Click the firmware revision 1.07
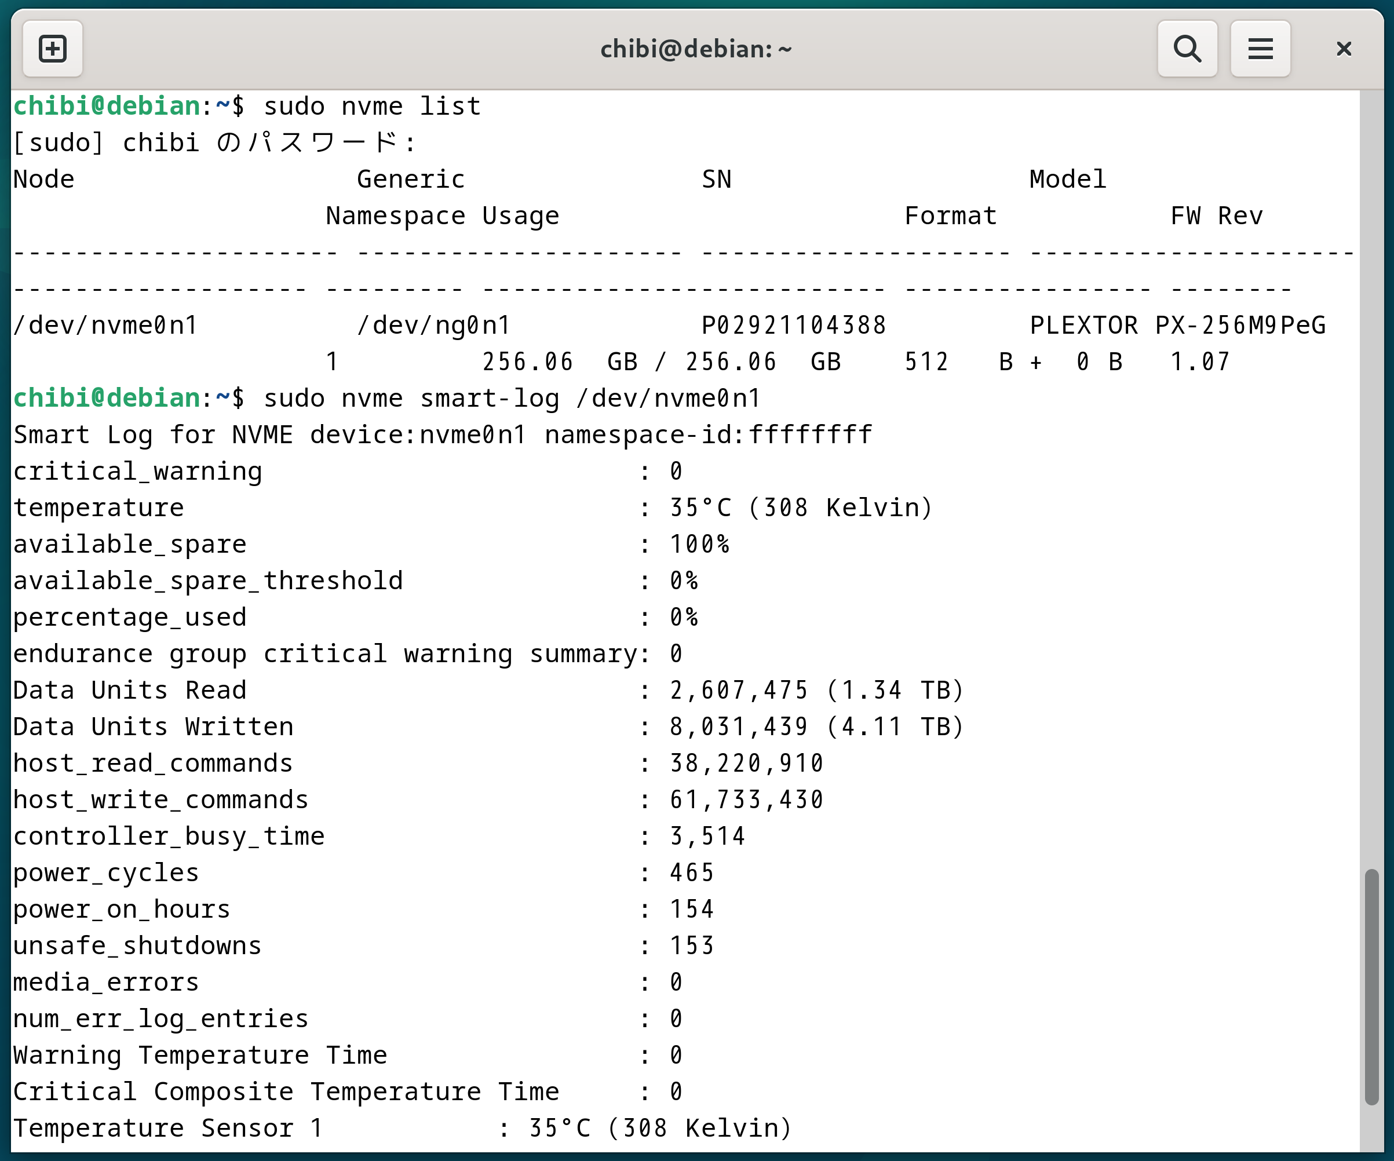 pyautogui.click(x=1199, y=363)
